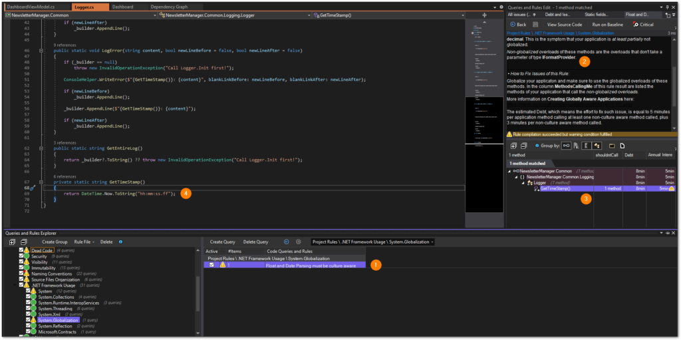
Task: Pin the Queries and Rules Edit panel
Action: (x=667, y=7)
